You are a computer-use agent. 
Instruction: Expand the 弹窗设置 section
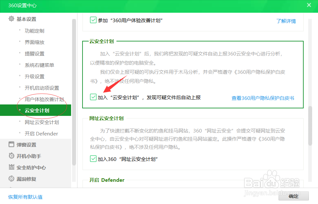coord(26,145)
